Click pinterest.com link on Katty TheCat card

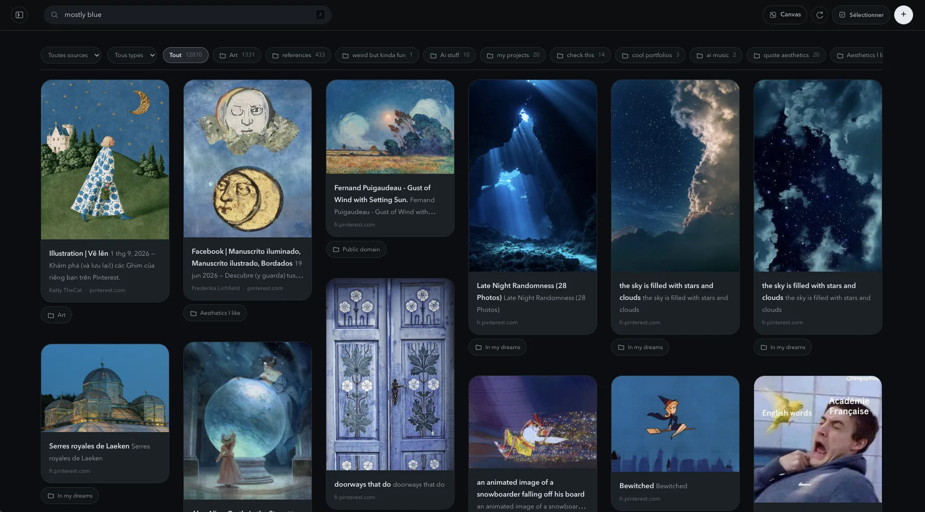point(107,290)
